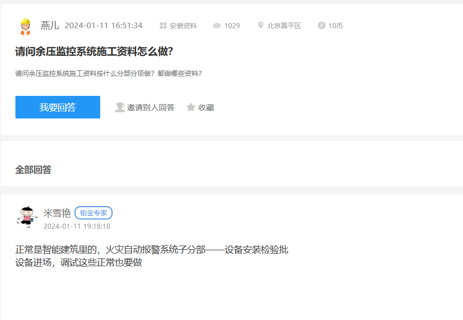Viewport: 463px width, 320px height.
Task: Click the 10币 reward amount
Action: 336,26
